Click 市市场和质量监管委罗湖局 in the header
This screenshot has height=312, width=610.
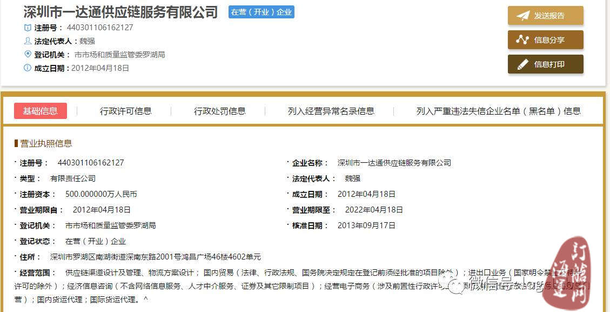pos(120,55)
